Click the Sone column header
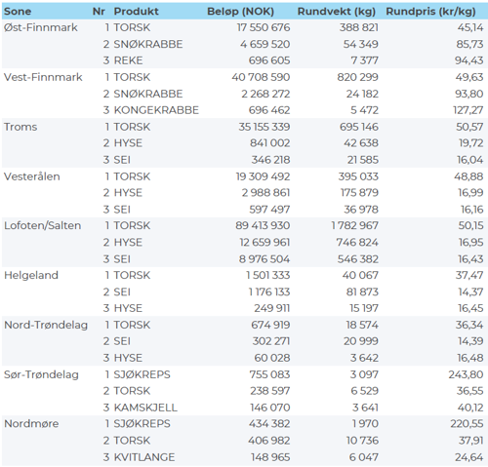Image resolution: width=488 pixels, height=467 pixels. point(18,12)
